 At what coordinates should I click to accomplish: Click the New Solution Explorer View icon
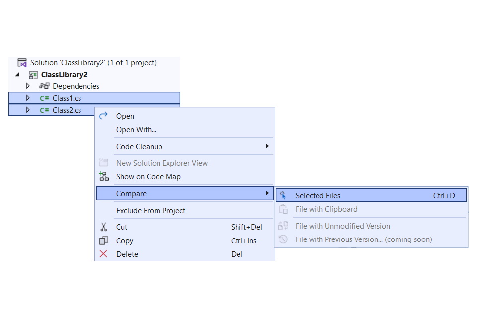click(x=103, y=162)
